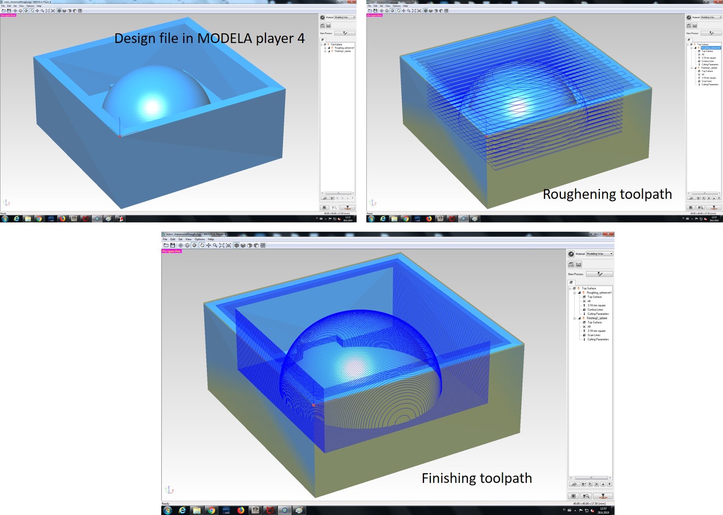Select highlighted Roughing_spherever1 in Roughening toolpath window
The image size is (723, 515).
[711, 48]
